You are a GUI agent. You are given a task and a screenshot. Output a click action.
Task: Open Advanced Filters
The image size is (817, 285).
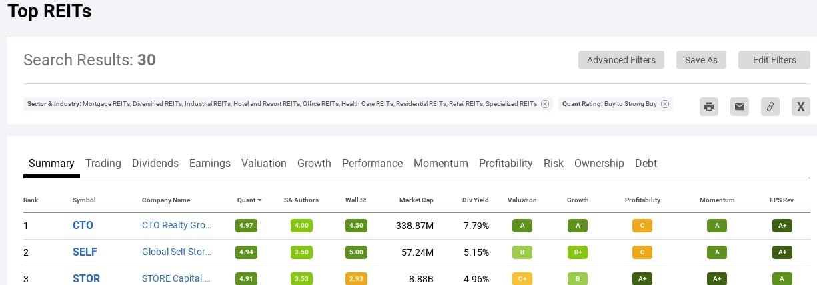point(621,60)
